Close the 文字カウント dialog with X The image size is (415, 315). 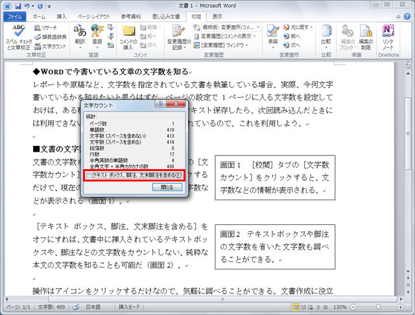click(x=176, y=104)
